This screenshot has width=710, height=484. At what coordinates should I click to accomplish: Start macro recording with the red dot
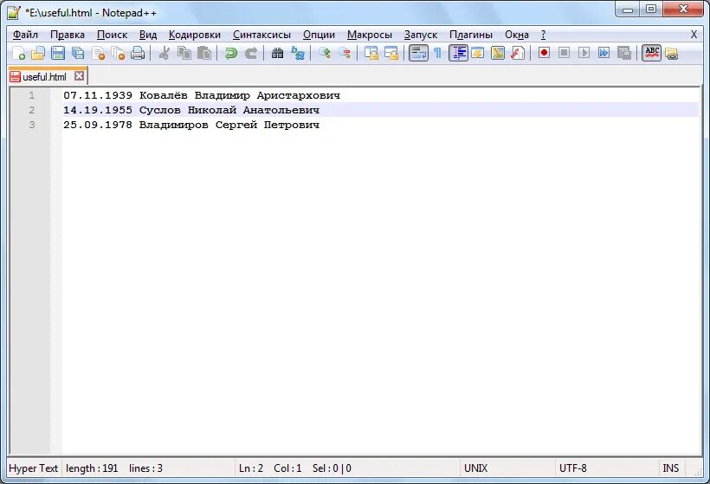pos(544,53)
